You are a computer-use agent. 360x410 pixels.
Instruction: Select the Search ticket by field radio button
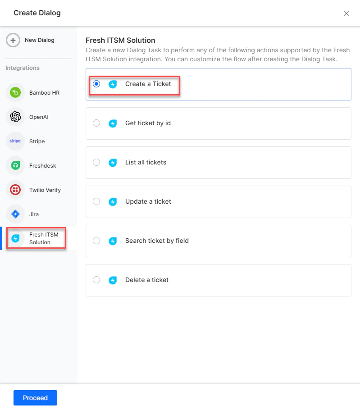click(x=96, y=241)
